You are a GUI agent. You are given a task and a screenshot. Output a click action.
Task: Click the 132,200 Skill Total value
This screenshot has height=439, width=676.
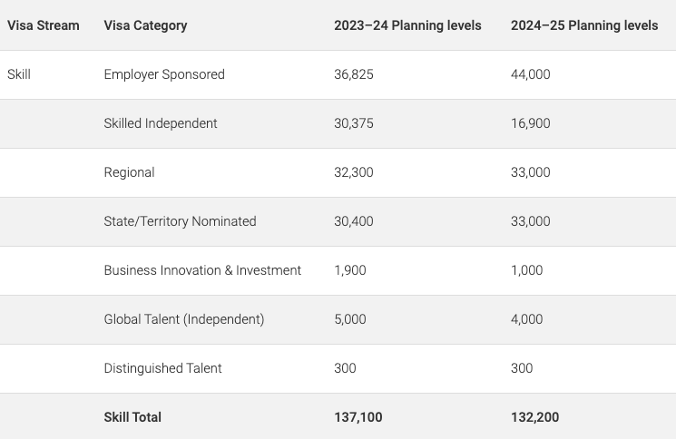click(534, 417)
